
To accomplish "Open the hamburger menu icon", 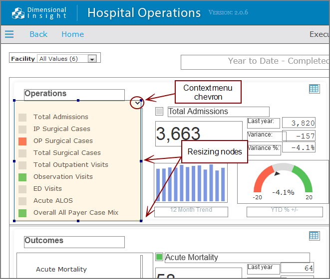I will point(9,34).
